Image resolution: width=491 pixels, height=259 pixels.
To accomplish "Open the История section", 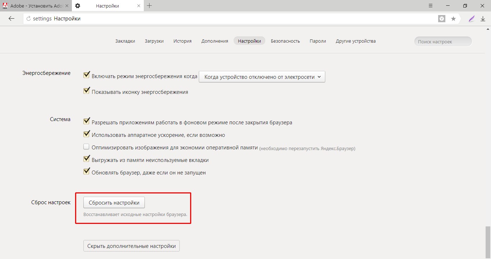I will pyautogui.click(x=183, y=41).
